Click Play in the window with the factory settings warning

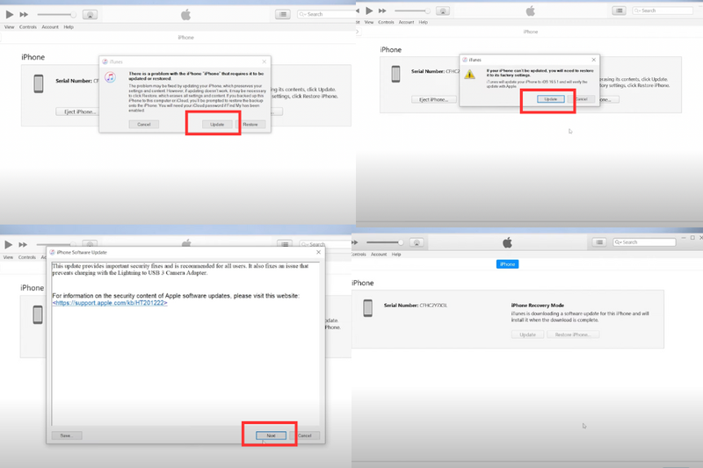(369, 11)
